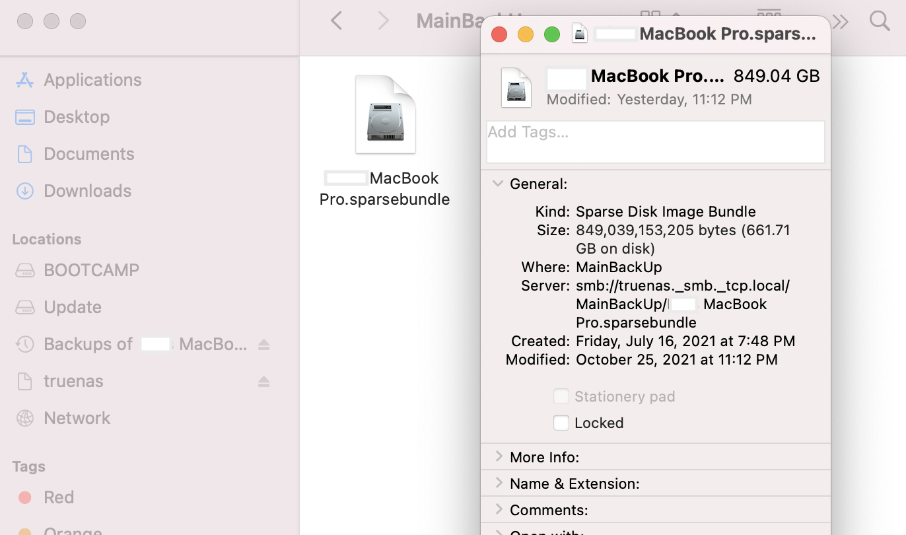Click the Modified October 25 value
The width and height of the screenshot is (906, 535).
[x=677, y=360]
